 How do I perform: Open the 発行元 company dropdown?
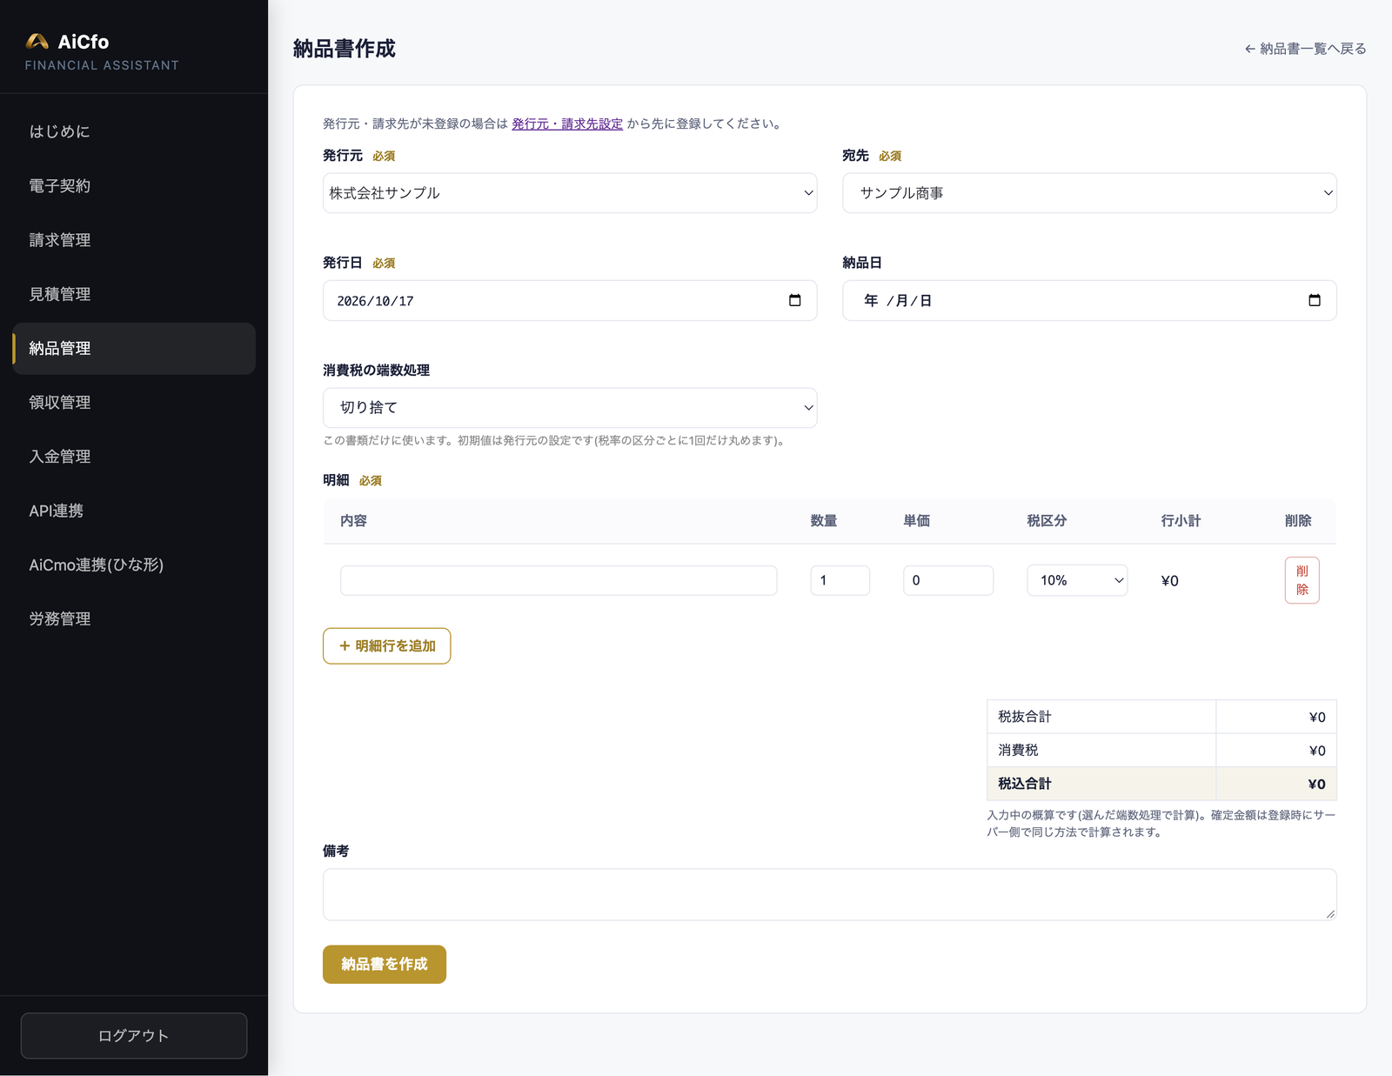click(x=570, y=193)
